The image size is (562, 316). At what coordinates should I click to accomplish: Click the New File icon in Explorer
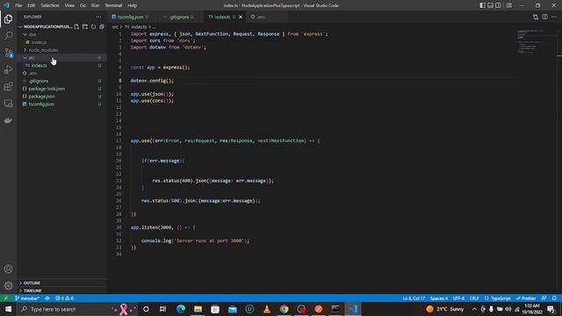pos(76,26)
